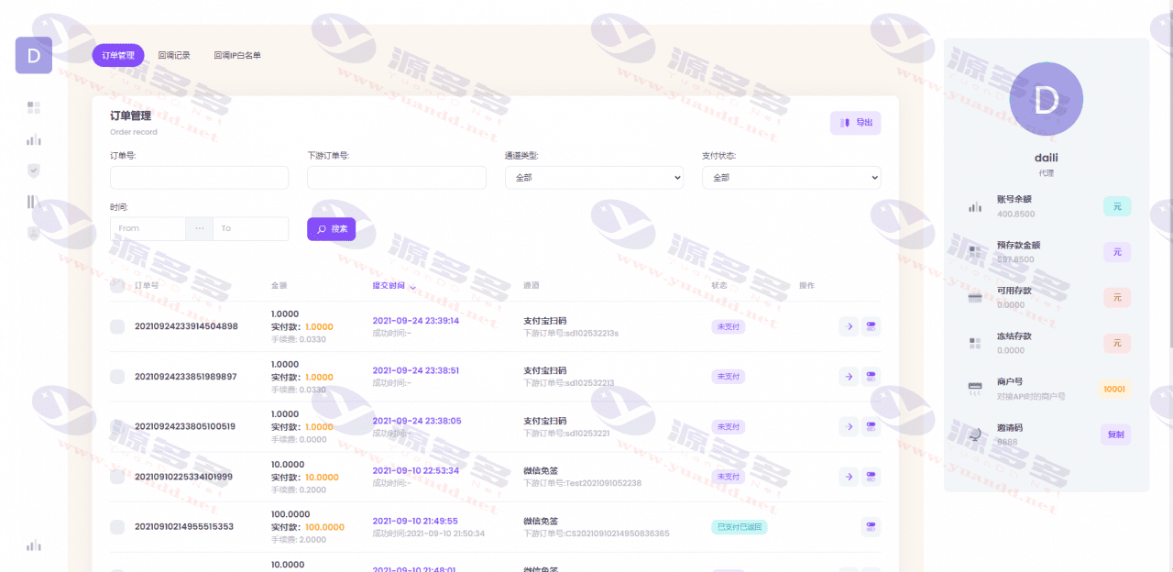Screen dimensions: 1173x572
Task: Click the bar-chart icon at the sidebar bottom
Action: pos(34,545)
